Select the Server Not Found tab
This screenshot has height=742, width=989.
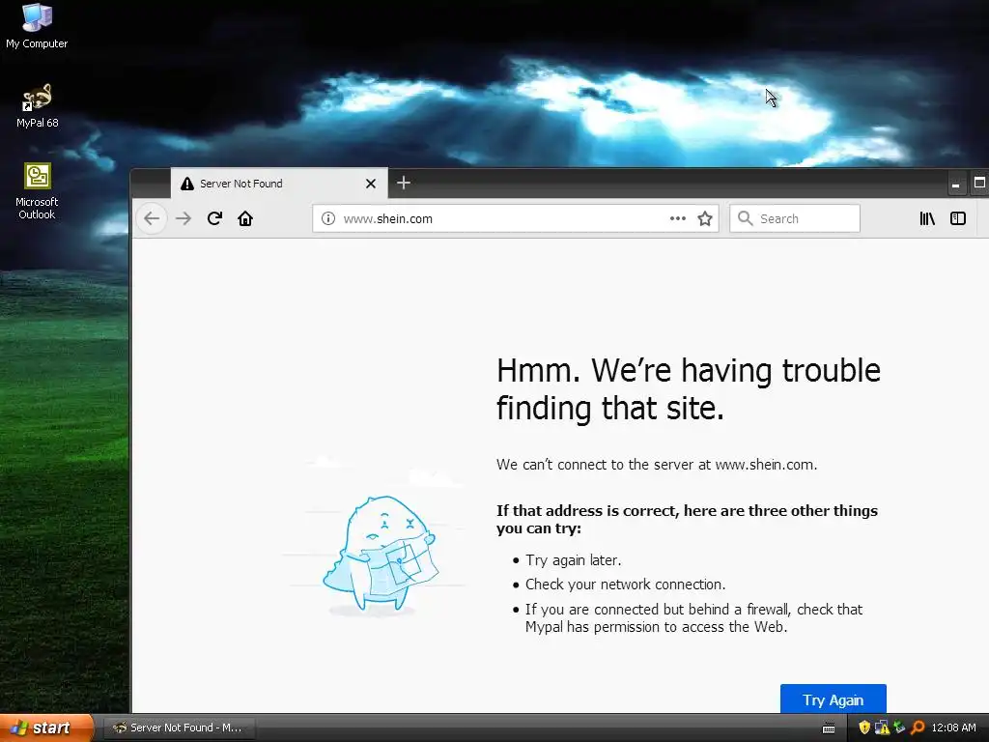pos(279,184)
